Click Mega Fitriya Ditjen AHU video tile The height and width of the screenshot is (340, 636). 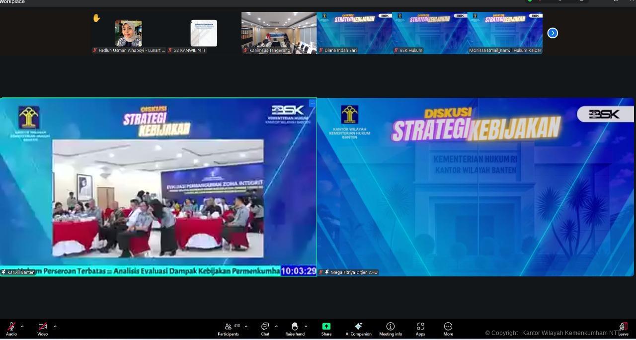pos(476,187)
